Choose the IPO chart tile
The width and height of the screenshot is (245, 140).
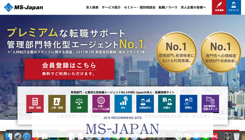pos(123,104)
